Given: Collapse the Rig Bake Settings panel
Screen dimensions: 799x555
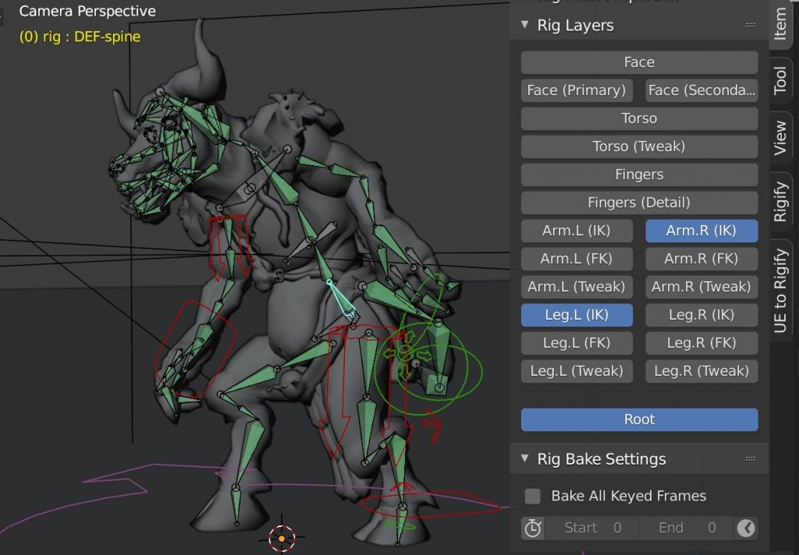Looking at the screenshot, I should pyautogui.click(x=525, y=458).
